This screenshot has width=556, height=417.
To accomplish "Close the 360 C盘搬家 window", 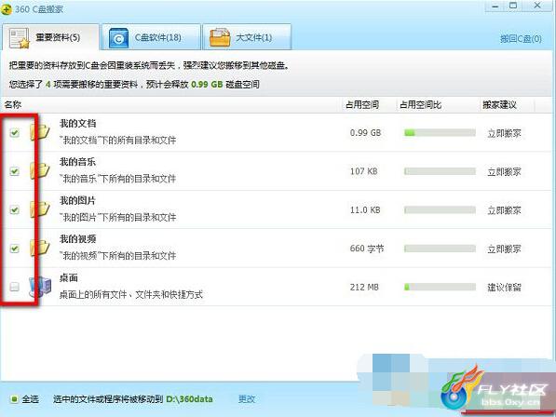I will [x=537, y=6].
